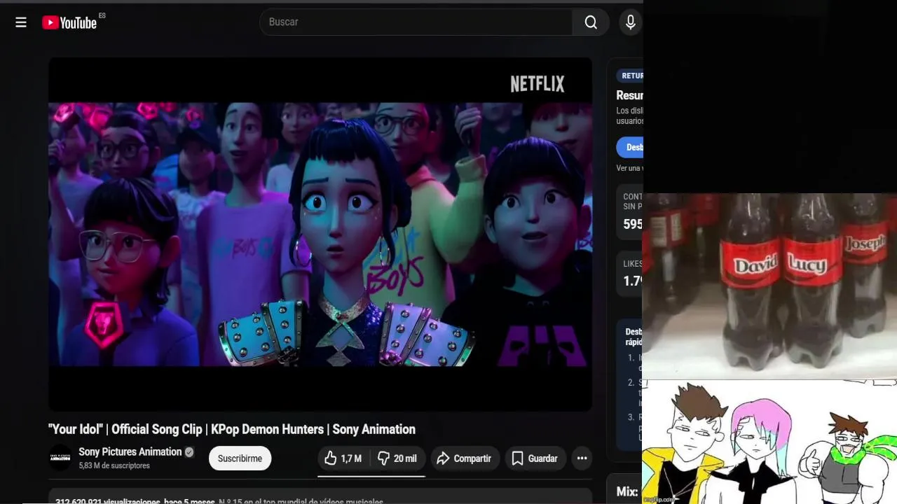Image resolution: width=897 pixels, height=504 pixels.
Task: Click the Suscribirme button
Action: point(240,458)
